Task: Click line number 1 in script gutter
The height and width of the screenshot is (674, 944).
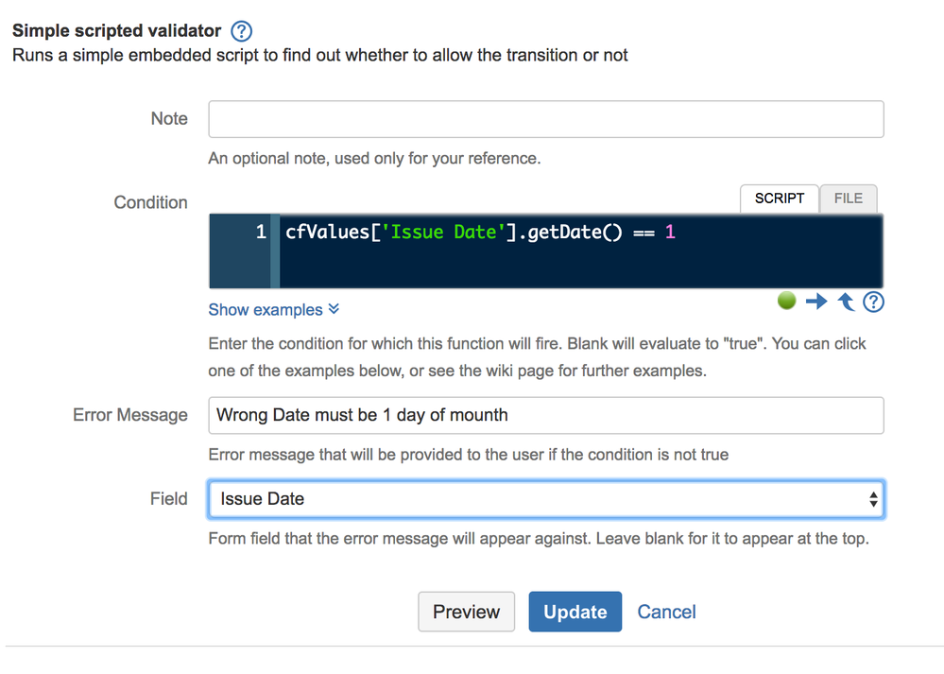Action: (261, 232)
